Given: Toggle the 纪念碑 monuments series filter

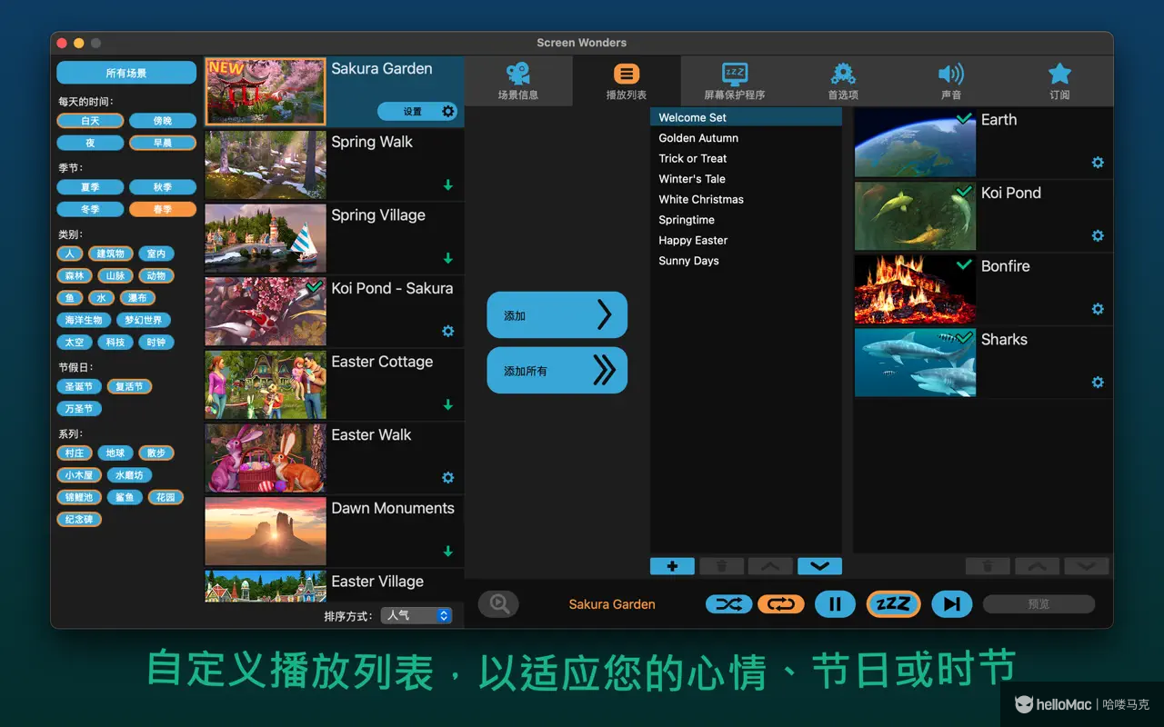Looking at the screenshot, I should (x=79, y=520).
